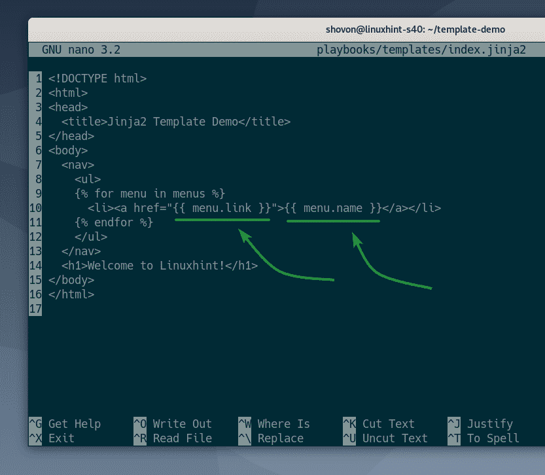
Task: Click the ^W Where Is shortcut
Action: coord(274,423)
